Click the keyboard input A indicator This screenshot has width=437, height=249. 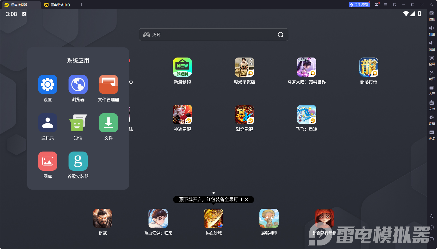[x=24, y=14]
